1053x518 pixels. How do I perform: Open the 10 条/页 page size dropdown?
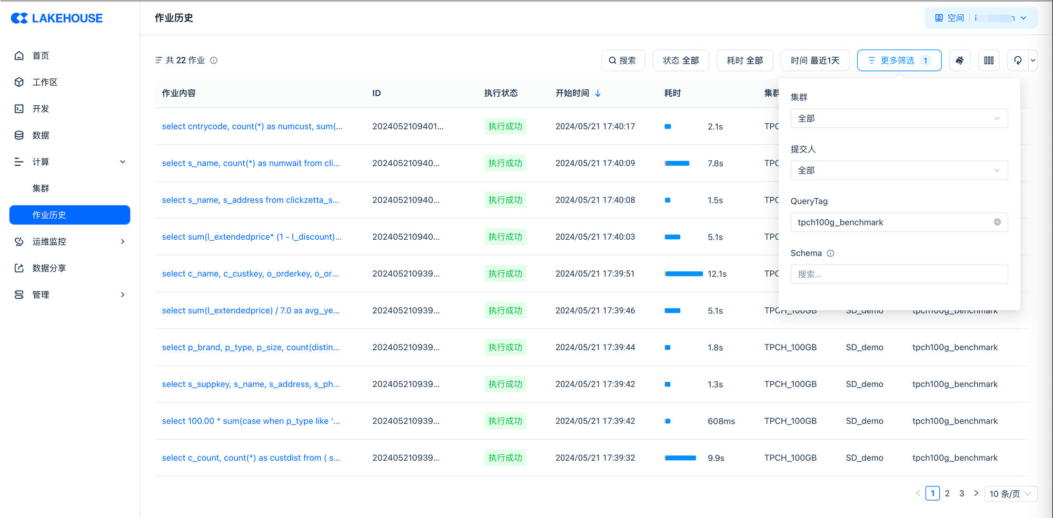(x=1010, y=494)
